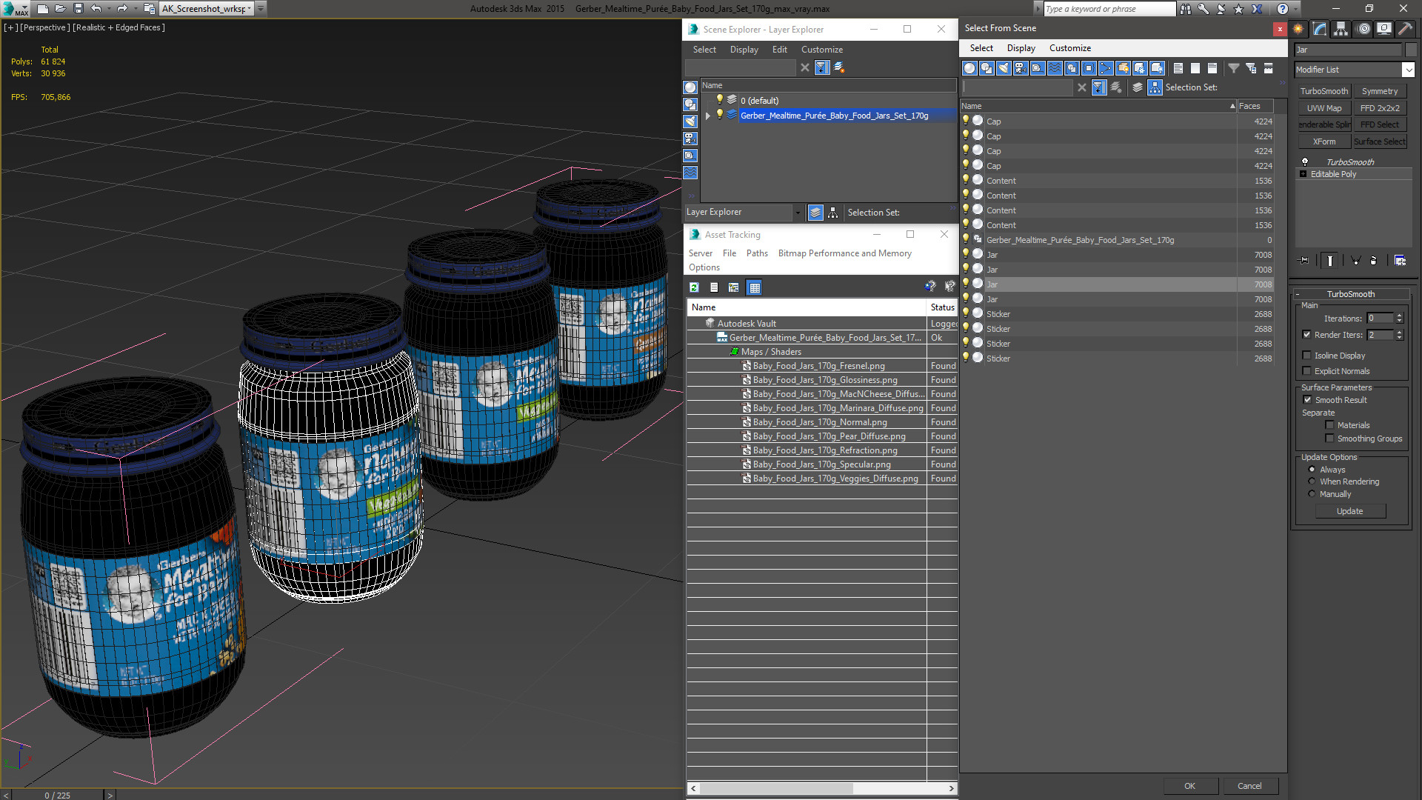This screenshot has height=800, width=1422.
Task: Select the Manually update option
Action: (1312, 494)
